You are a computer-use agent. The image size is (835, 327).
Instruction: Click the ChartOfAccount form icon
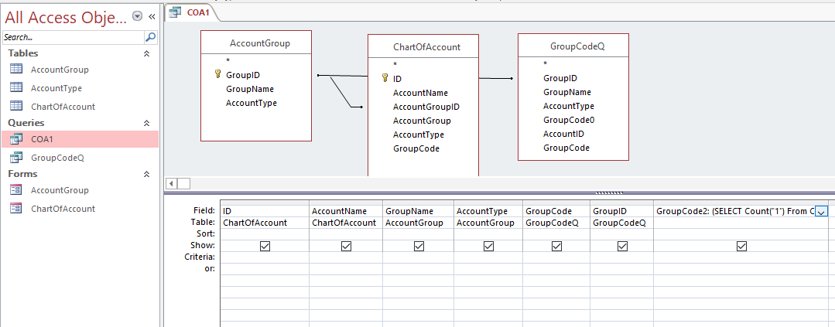click(x=15, y=208)
